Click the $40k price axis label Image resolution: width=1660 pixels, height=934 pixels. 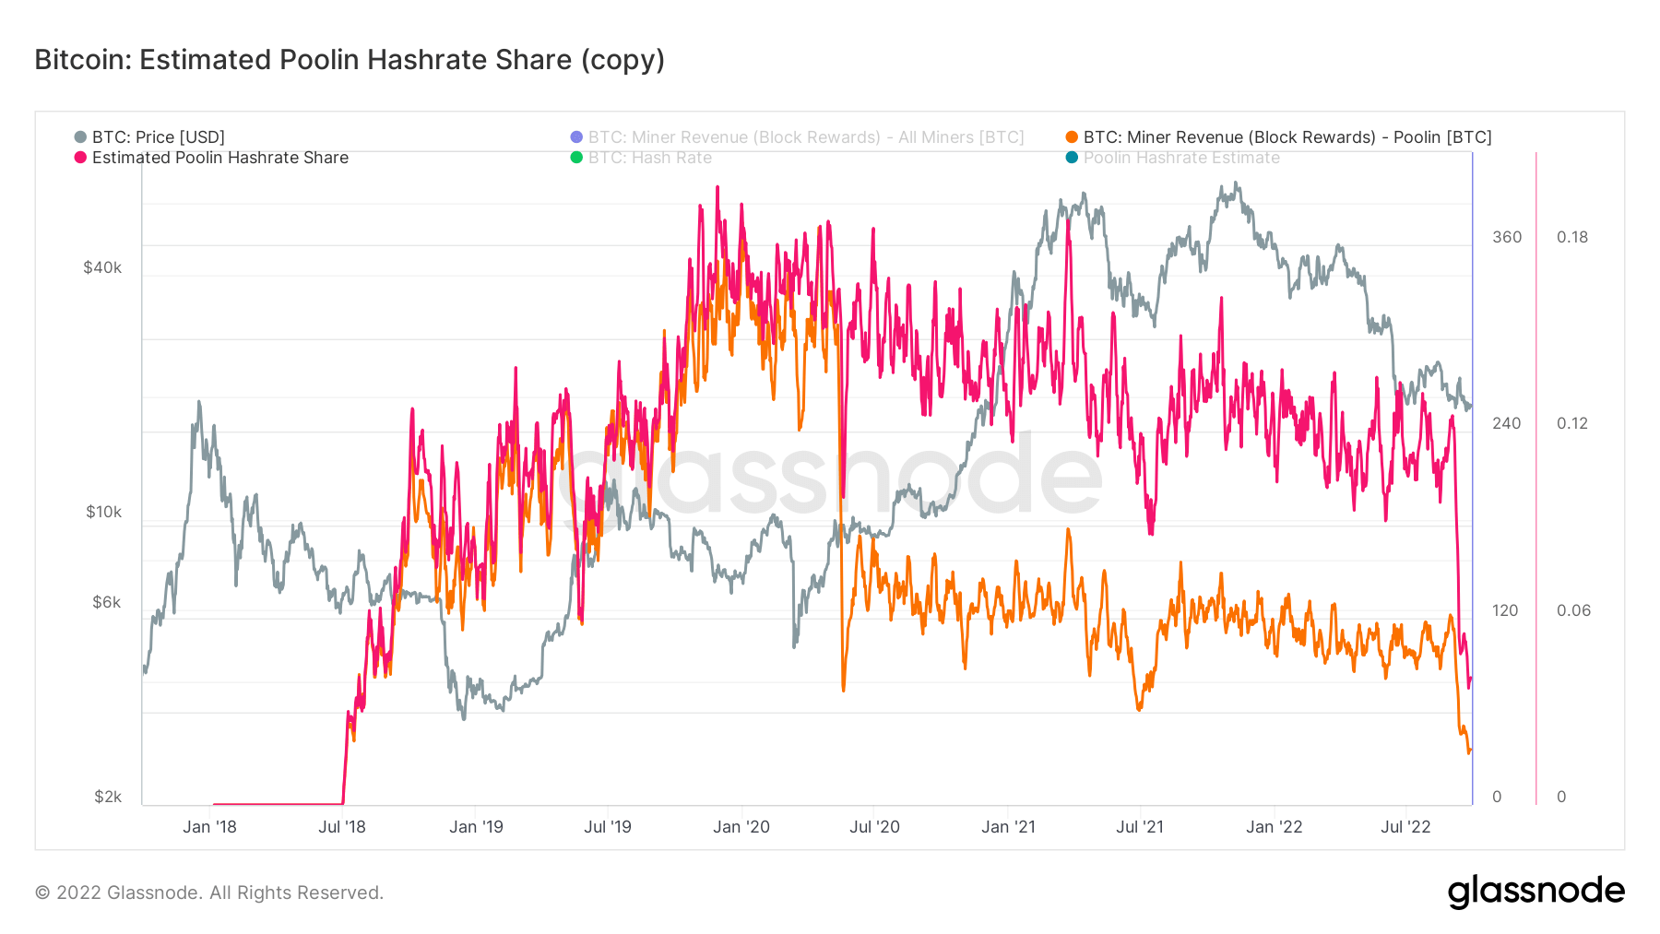102,267
